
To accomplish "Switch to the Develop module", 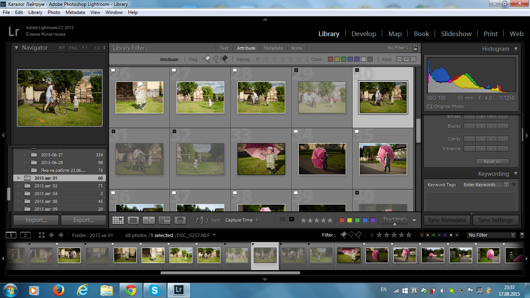I will tap(364, 34).
